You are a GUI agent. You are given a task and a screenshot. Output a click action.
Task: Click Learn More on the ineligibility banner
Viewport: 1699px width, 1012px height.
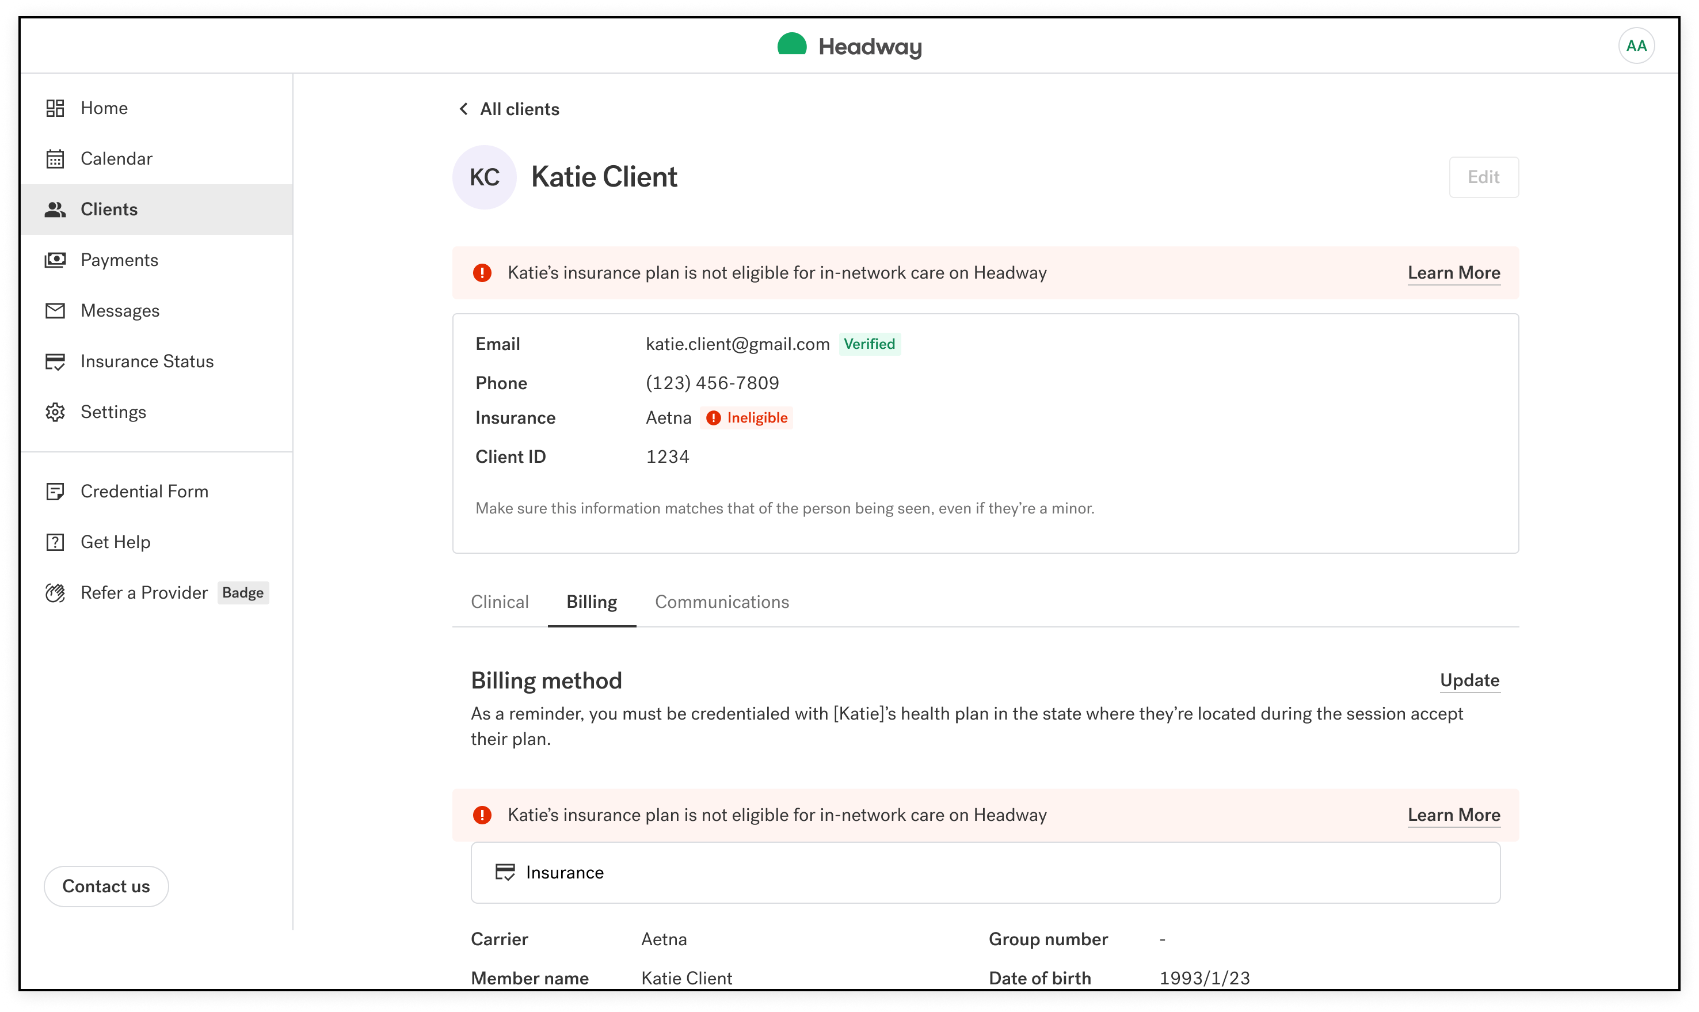tap(1454, 272)
